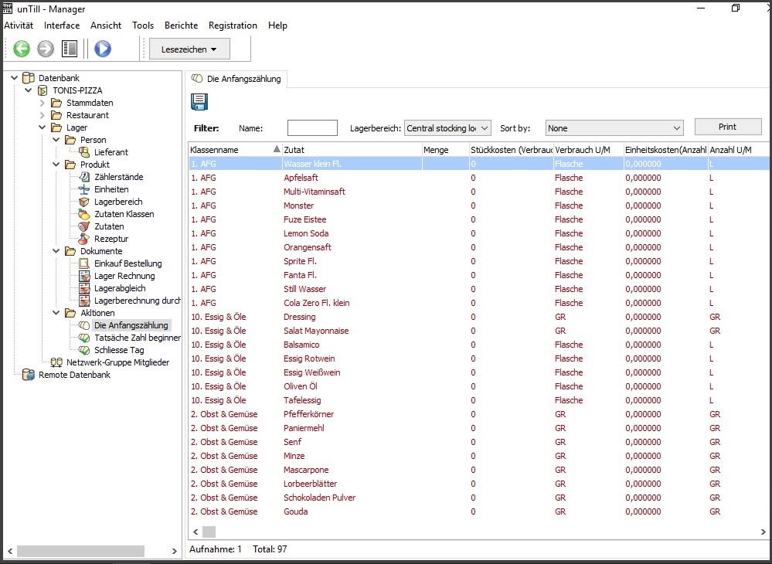
Task: Click the Name filter input field
Action: (x=312, y=128)
